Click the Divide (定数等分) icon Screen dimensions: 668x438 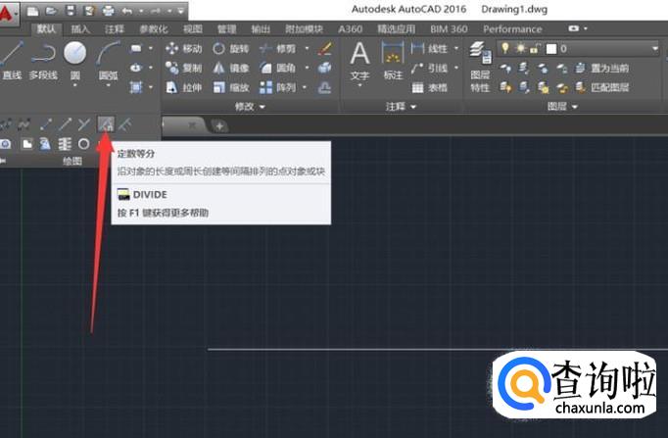coord(106,124)
